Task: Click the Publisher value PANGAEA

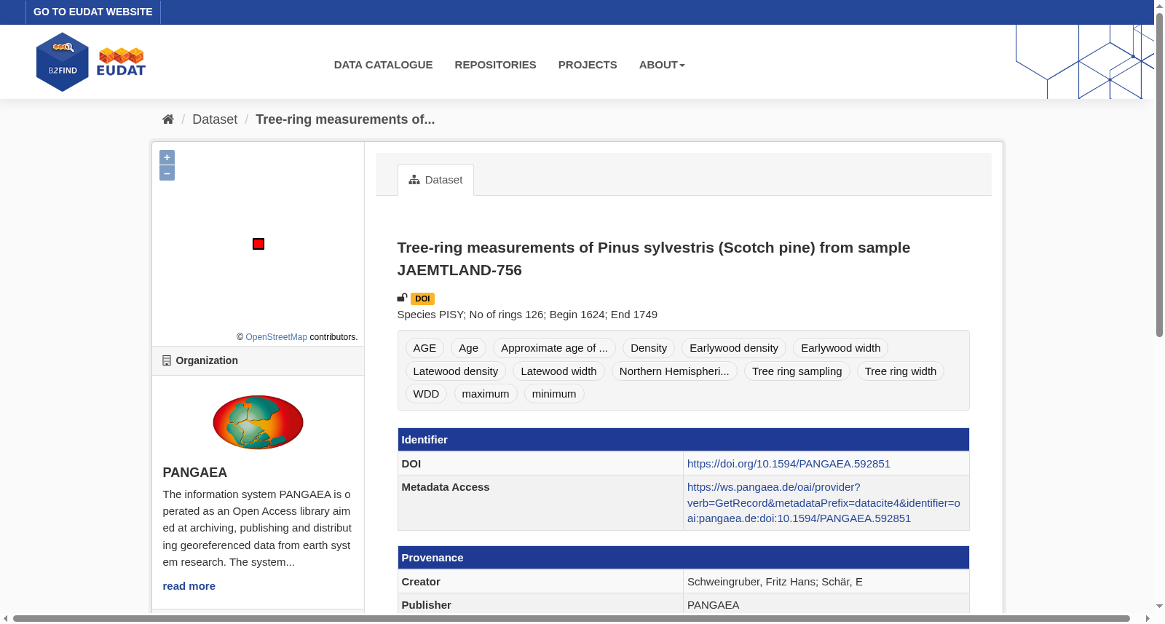Action: coord(713,605)
